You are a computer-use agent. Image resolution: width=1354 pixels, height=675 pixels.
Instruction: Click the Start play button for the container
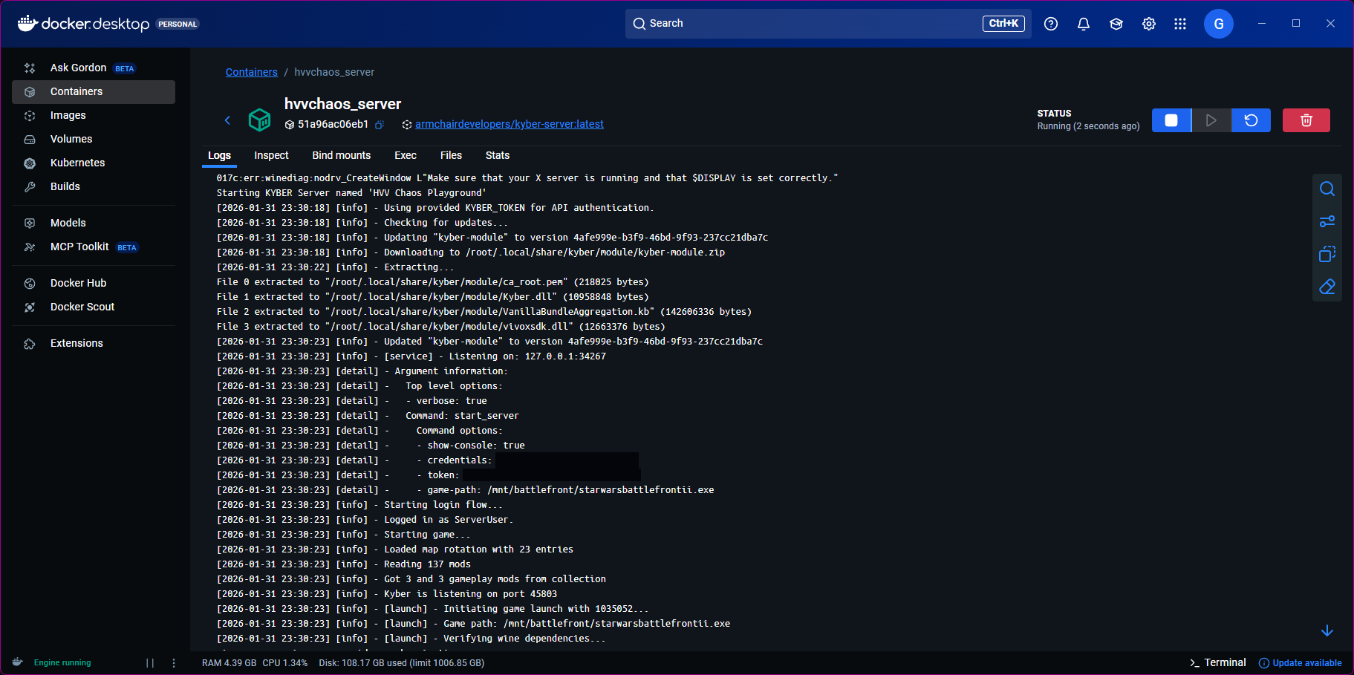click(1211, 120)
